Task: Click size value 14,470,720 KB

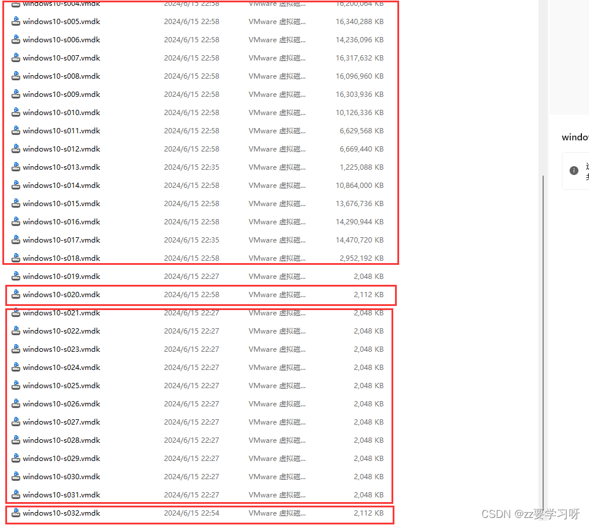Action: 360,240
